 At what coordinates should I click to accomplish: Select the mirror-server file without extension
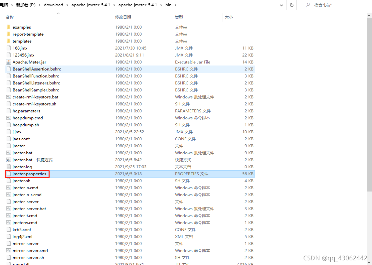click(26, 244)
